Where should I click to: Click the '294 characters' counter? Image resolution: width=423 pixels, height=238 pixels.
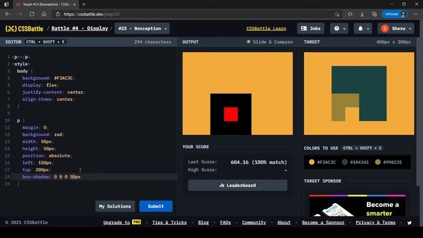[x=153, y=42]
